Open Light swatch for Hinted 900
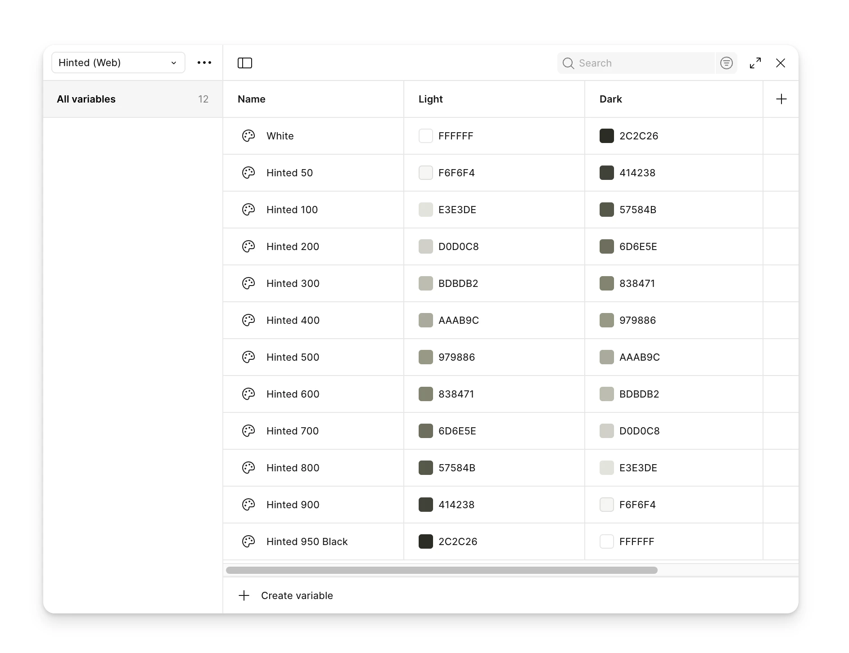The width and height of the screenshot is (849, 653). [x=426, y=505]
